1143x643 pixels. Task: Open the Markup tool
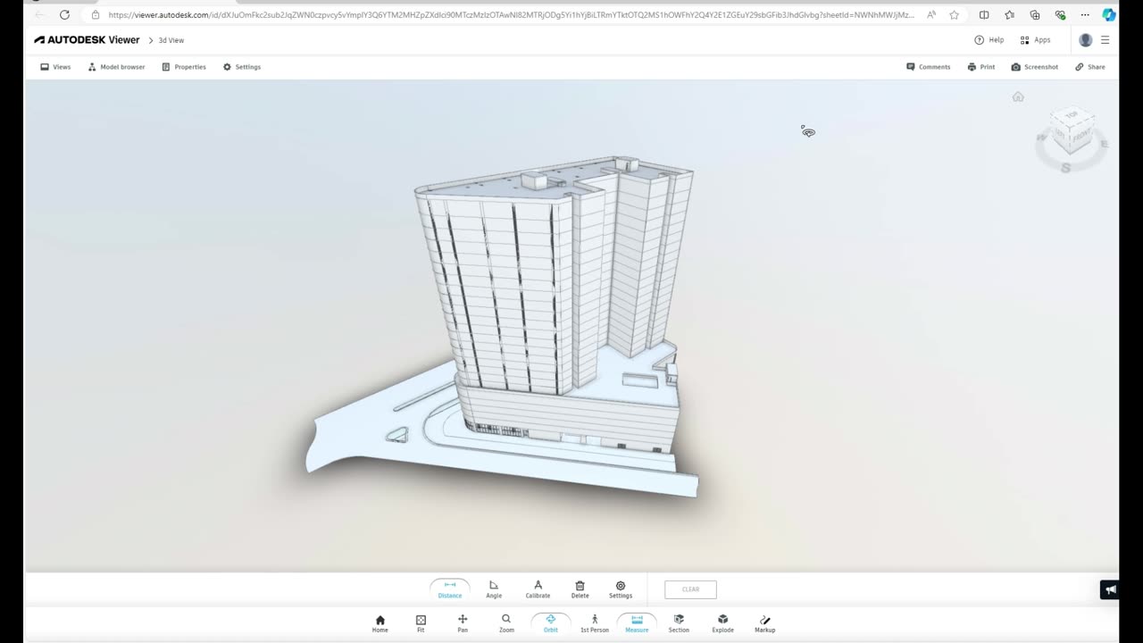tap(765, 623)
